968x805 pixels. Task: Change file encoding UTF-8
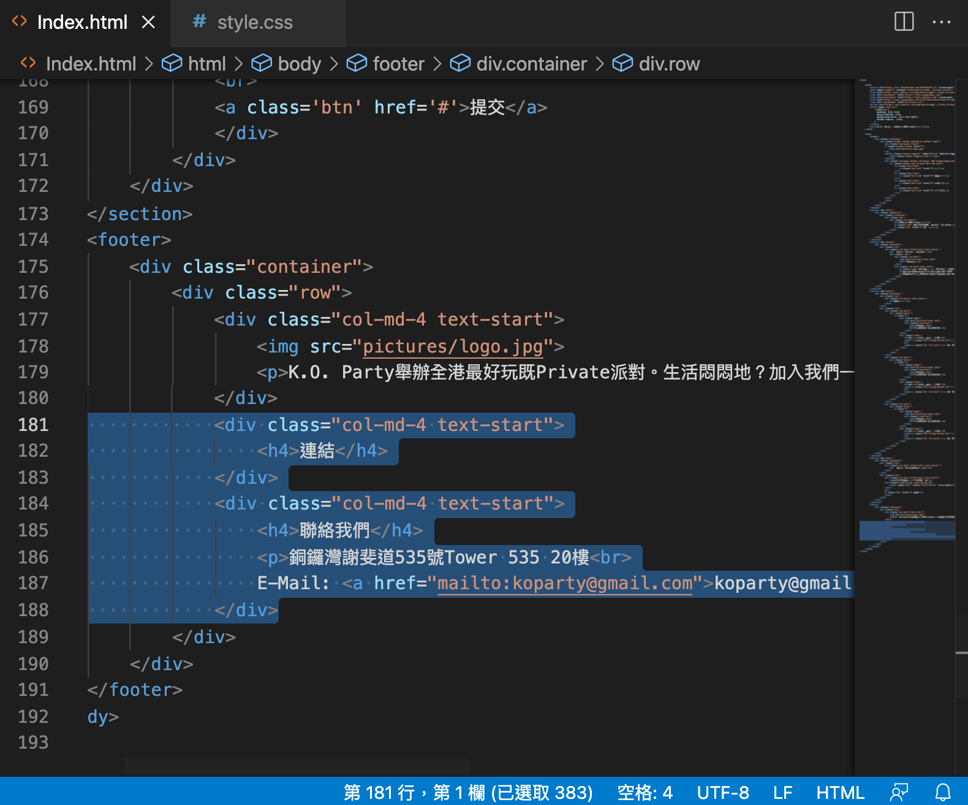pos(723,792)
